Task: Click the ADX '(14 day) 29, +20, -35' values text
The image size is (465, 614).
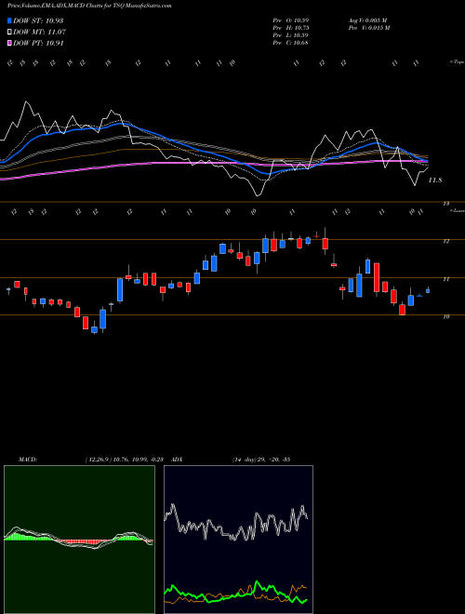Action: point(261,460)
